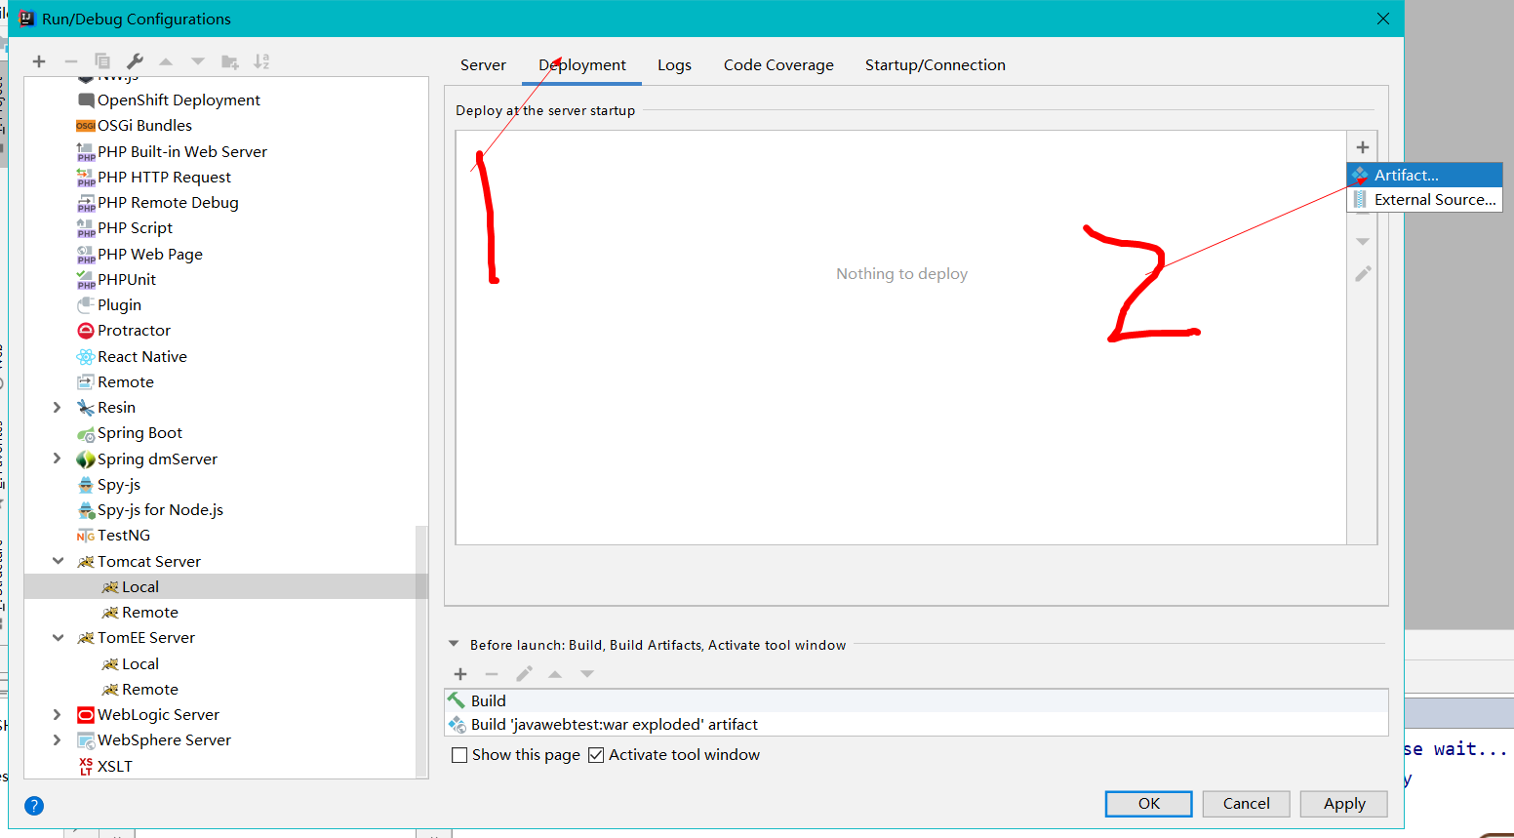Select PHP Built-in Web Server
This screenshot has width=1514, height=838.
click(x=172, y=151)
